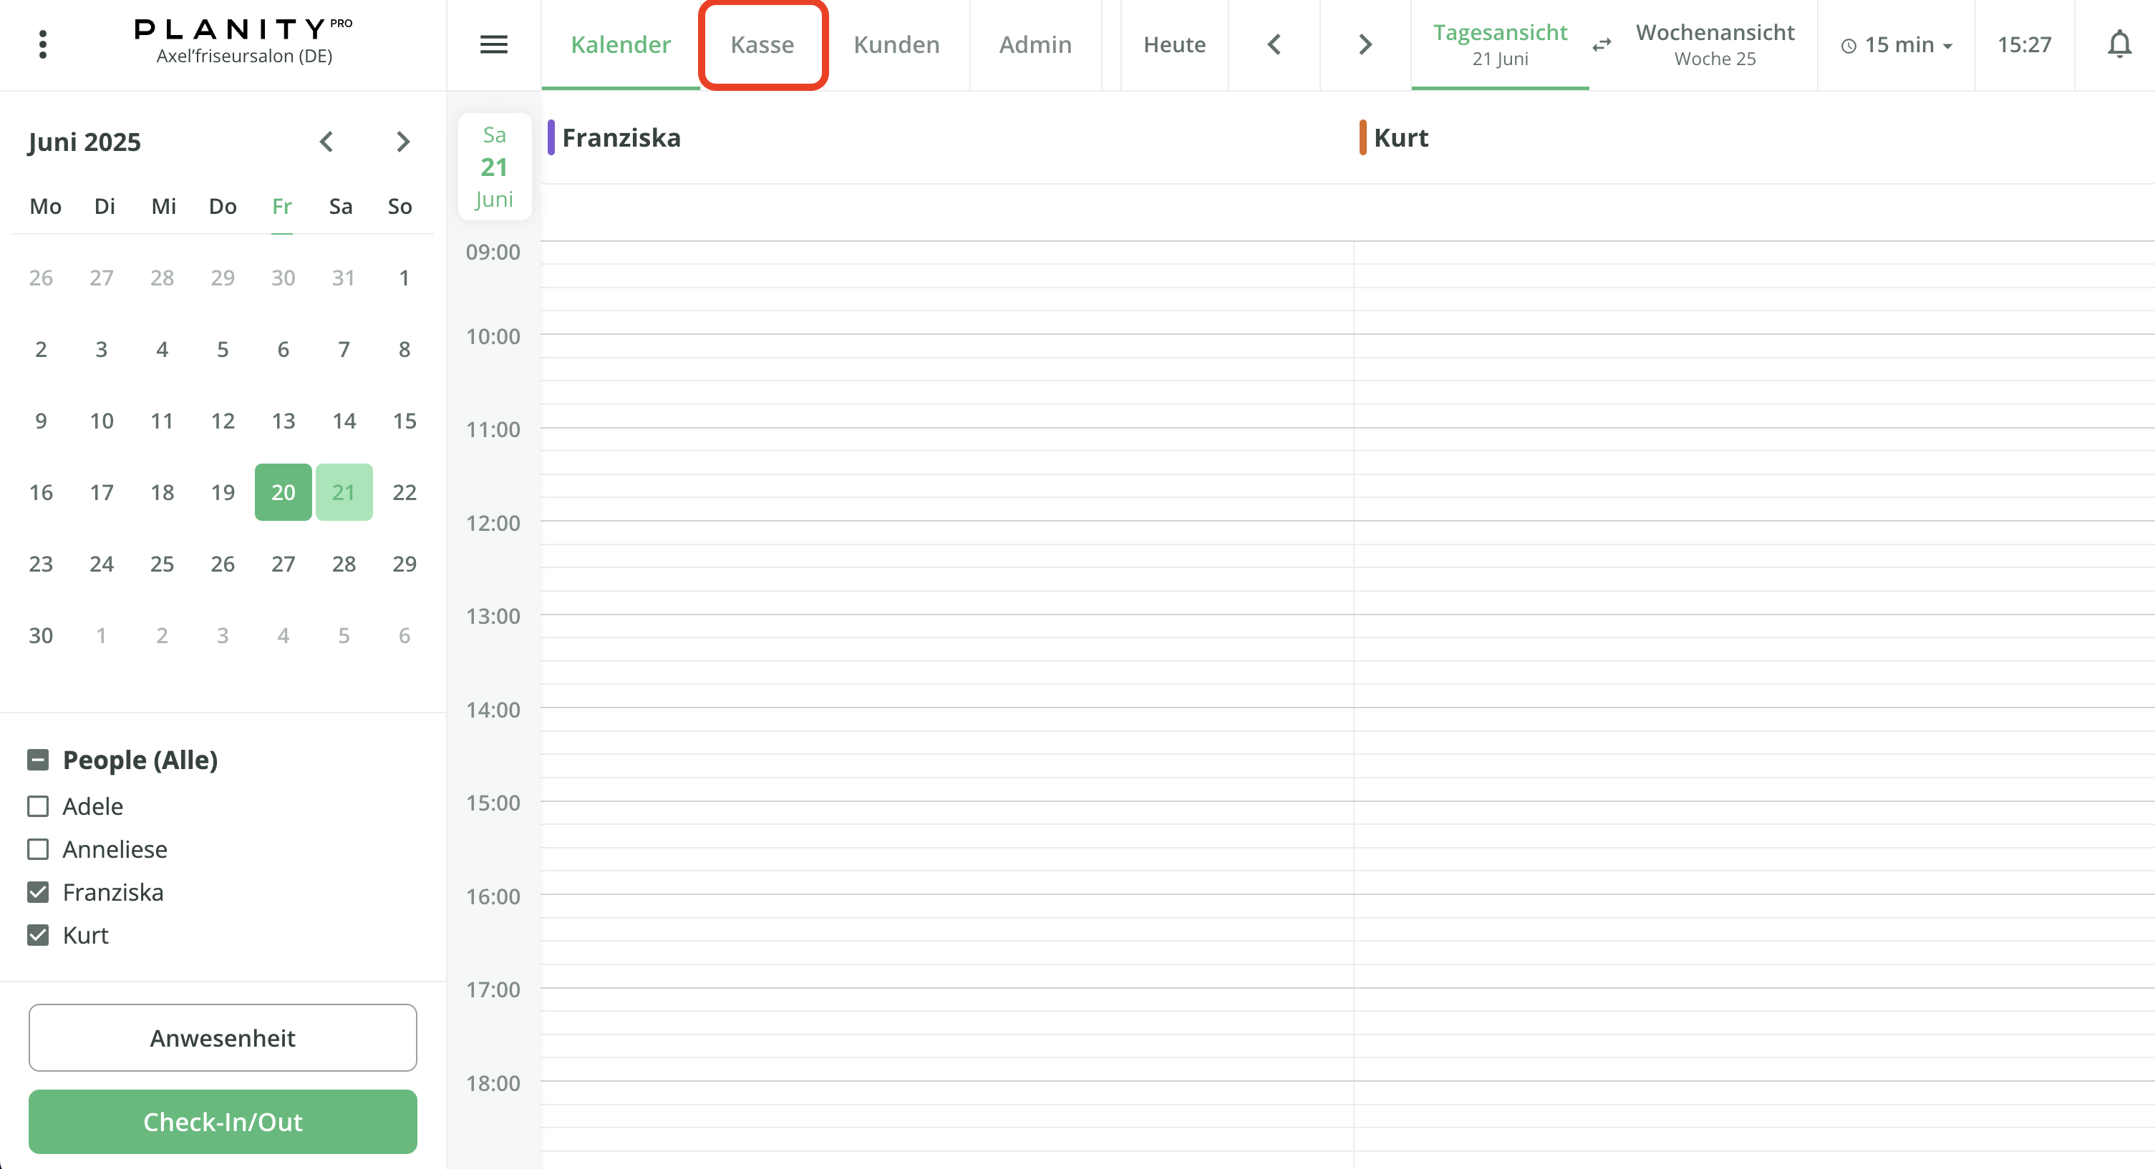Click the swap arrows between day and week view
The height and width of the screenshot is (1169, 2155).
(1601, 45)
